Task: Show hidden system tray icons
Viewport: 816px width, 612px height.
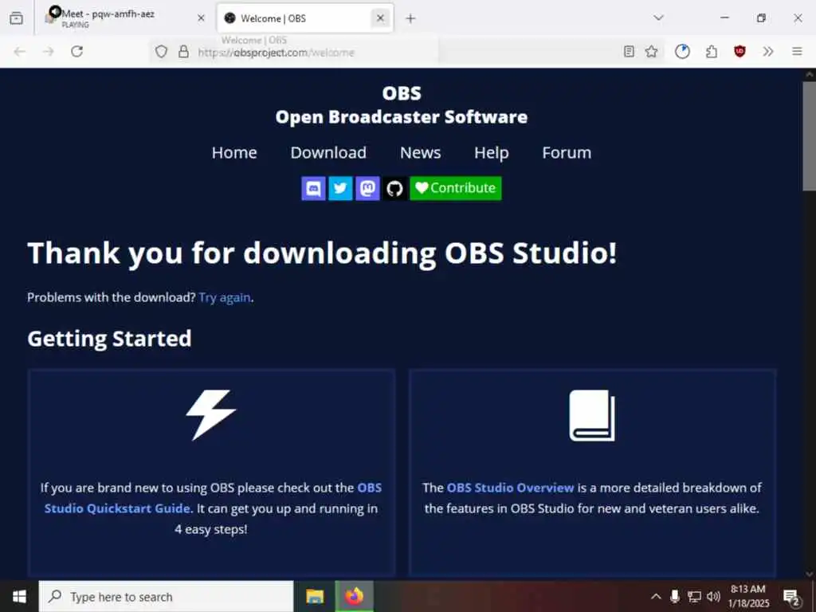Action: [x=657, y=597]
